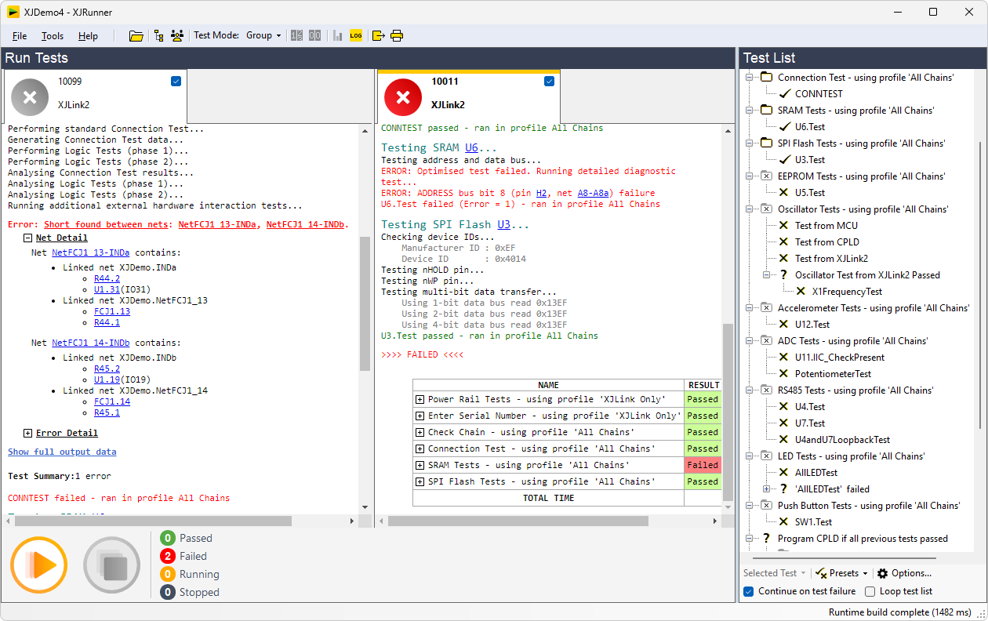The width and height of the screenshot is (988, 621).
Task: Expand the Power Rail Tests result row
Action: point(420,399)
